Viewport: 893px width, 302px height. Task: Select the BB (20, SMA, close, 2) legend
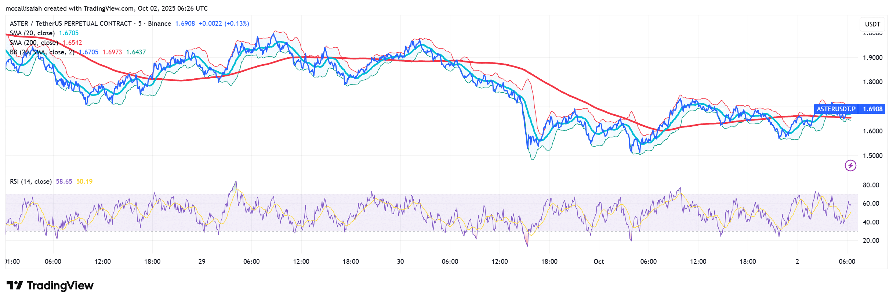[x=42, y=52]
